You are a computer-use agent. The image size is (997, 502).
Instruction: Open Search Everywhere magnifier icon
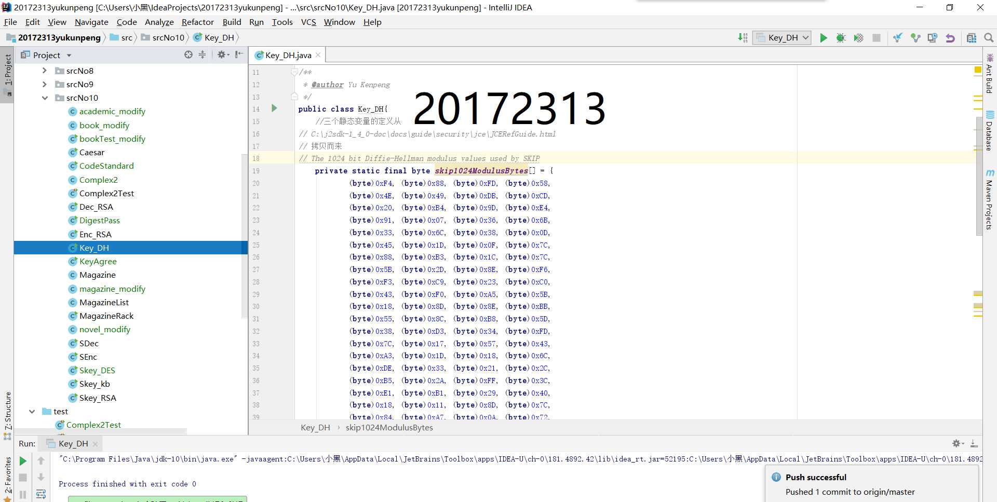(989, 38)
